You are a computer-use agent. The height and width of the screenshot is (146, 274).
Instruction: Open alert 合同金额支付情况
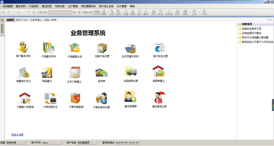(251, 33)
